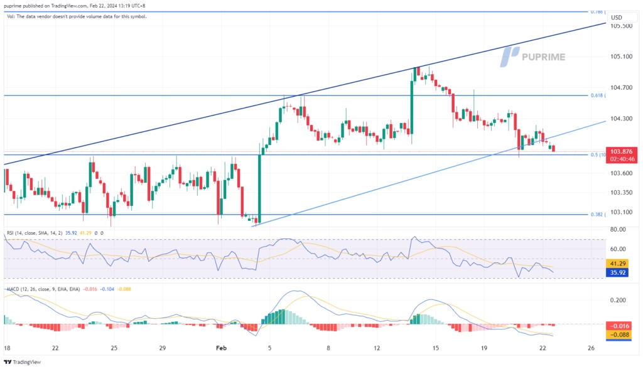Click the 15 date label on time axis

point(436,348)
